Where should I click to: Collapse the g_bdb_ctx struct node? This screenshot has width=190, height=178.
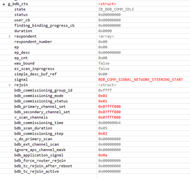pyautogui.click(x=4, y=4)
